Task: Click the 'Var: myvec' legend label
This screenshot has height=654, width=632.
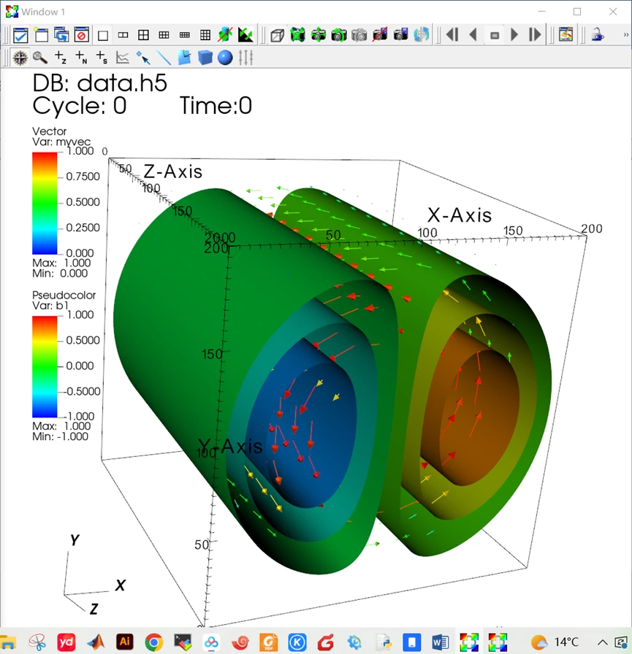Action: coord(61,142)
